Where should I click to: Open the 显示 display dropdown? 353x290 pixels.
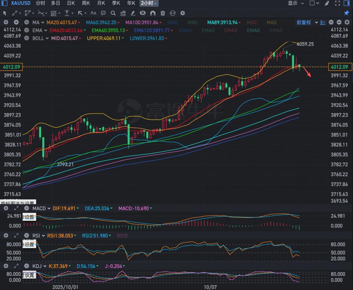click(x=296, y=3)
